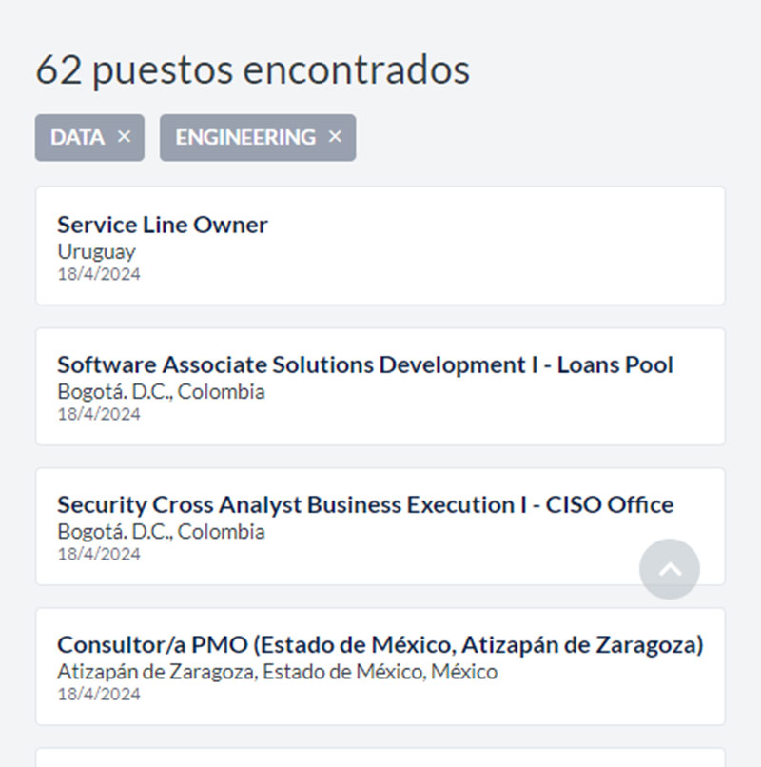Select the DATA filter chip
The height and width of the screenshot is (767, 761).
pos(76,137)
